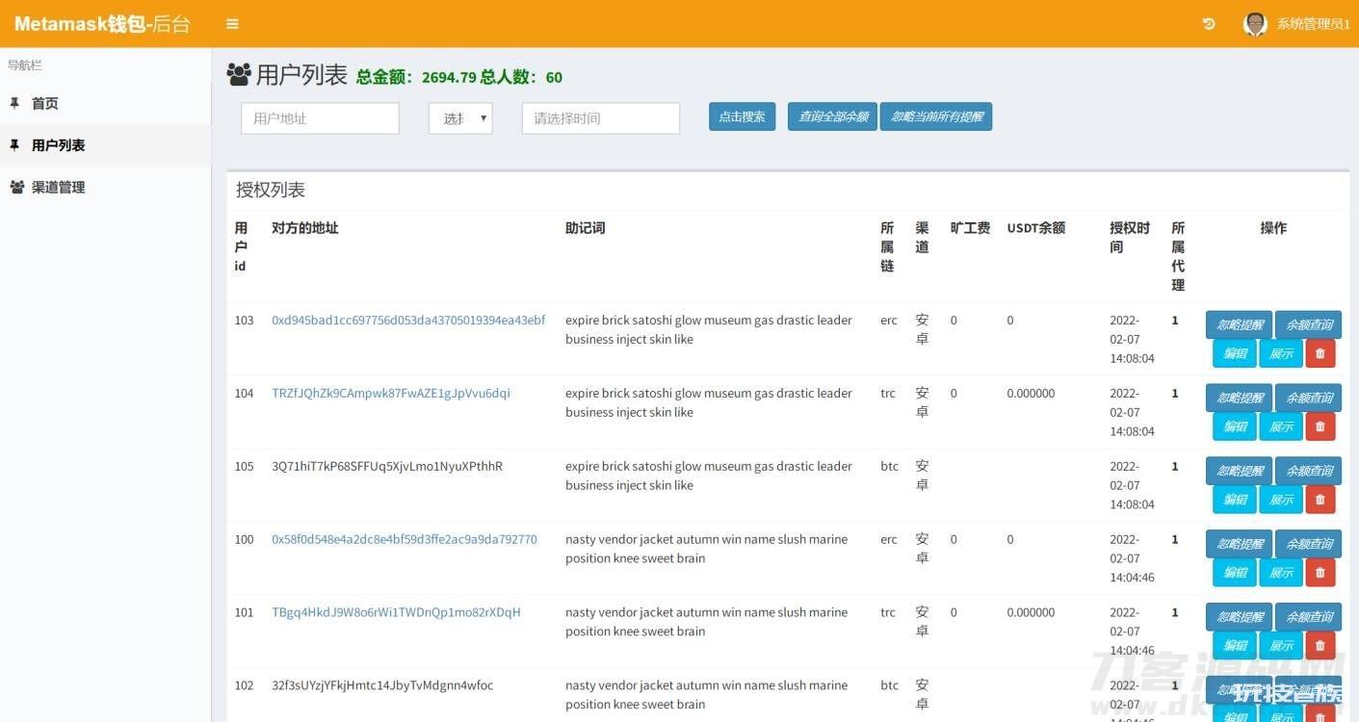Open the 选择 dropdown in the search bar
This screenshot has width=1359, height=722.
tap(460, 118)
